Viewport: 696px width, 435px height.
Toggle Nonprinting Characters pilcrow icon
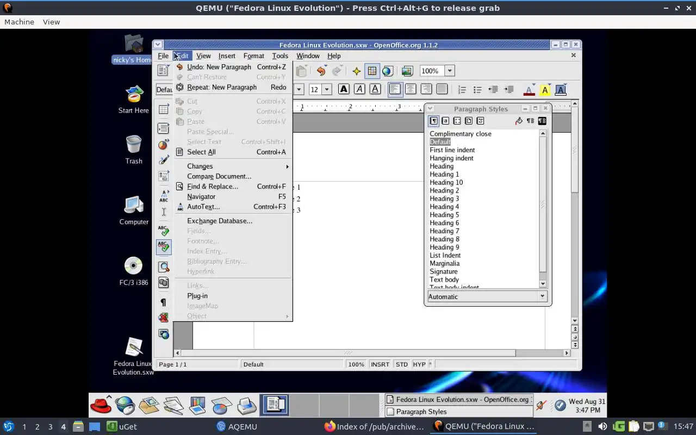[164, 302]
